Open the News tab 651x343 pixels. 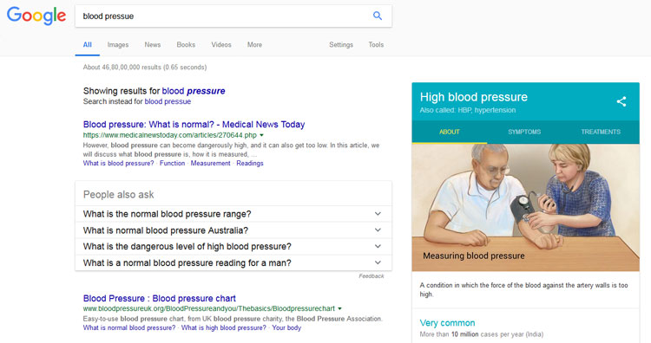point(153,45)
